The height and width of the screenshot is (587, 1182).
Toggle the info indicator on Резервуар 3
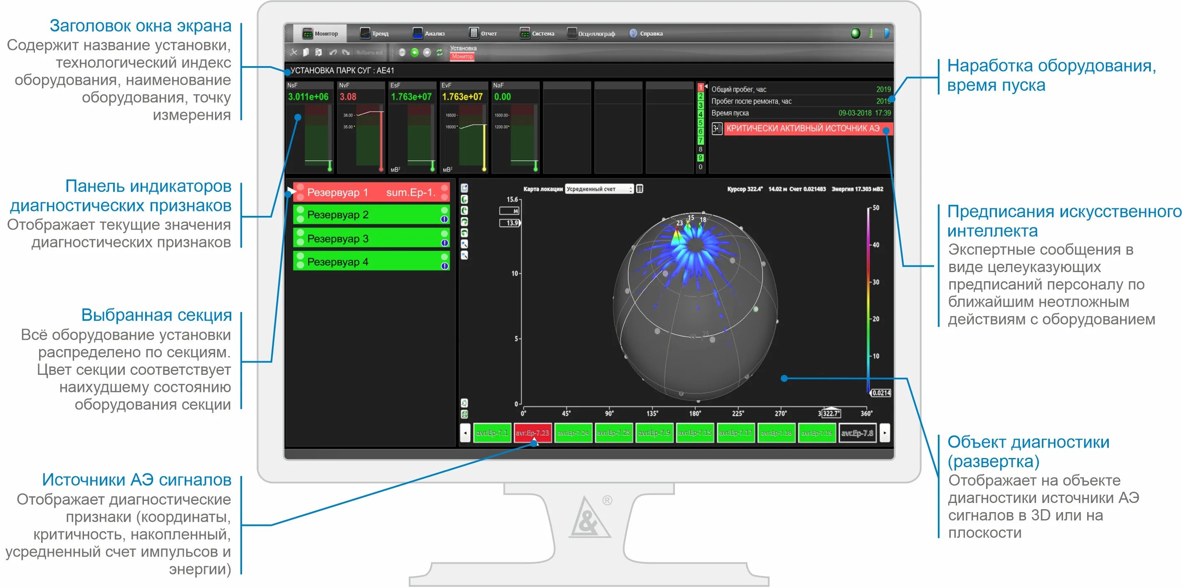click(444, 243)
